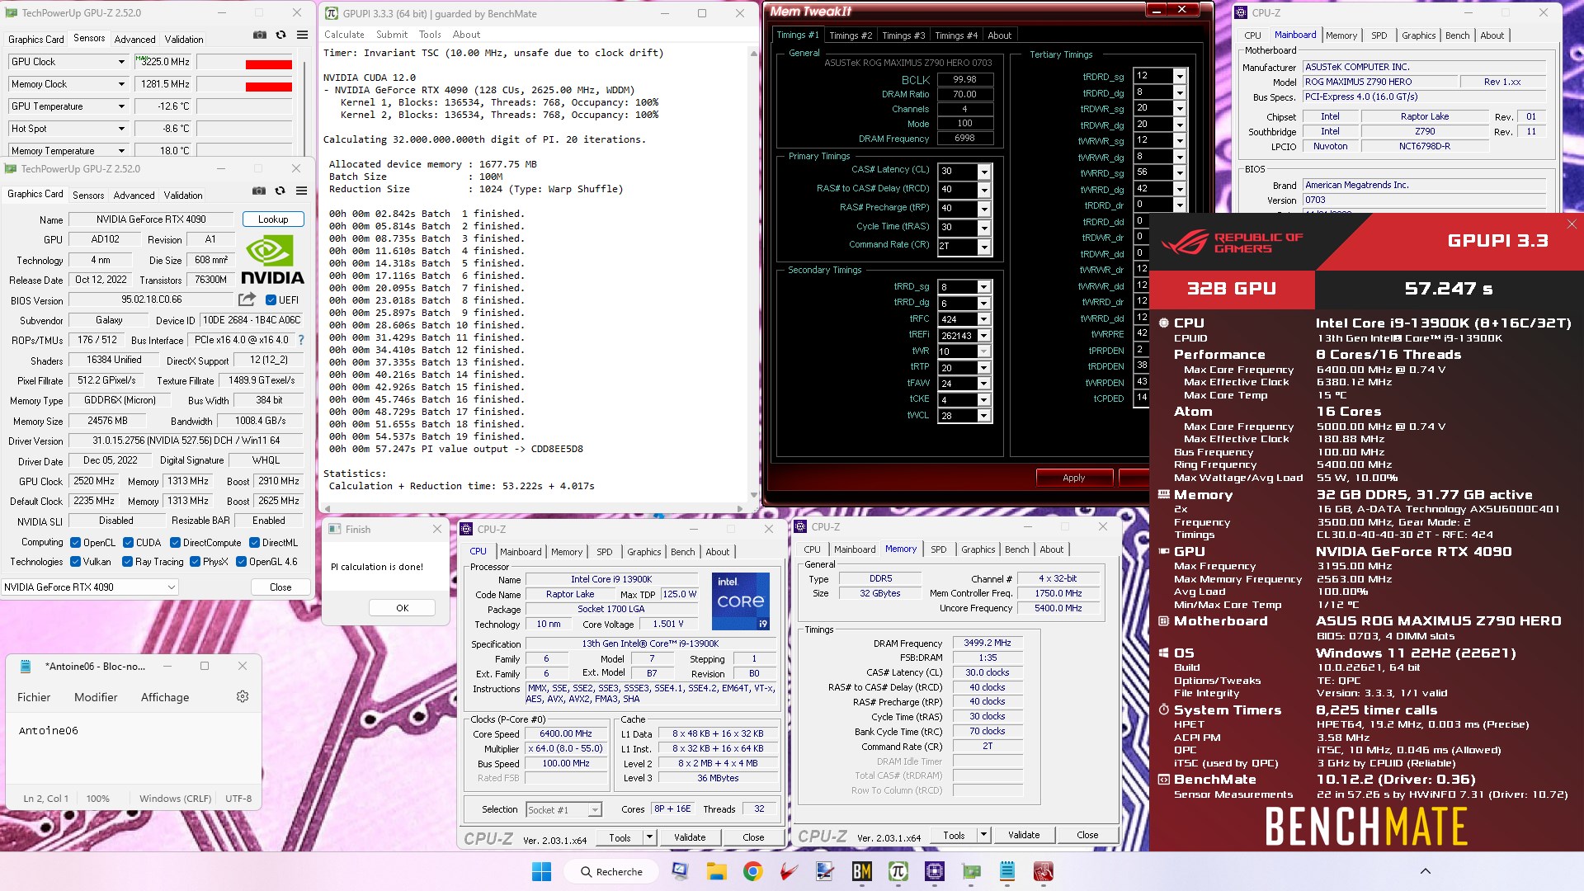Click the picture-with-pen taskbar icon
The width and height of the screenshot is (1584, 891).
point(825,871)
